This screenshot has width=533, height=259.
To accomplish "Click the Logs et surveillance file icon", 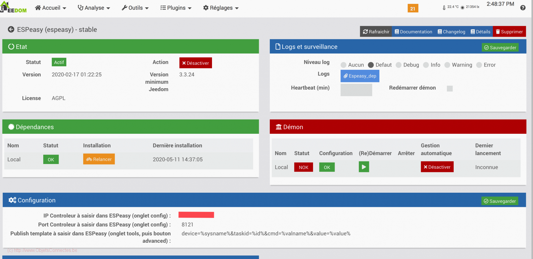I will click(278, 46).
